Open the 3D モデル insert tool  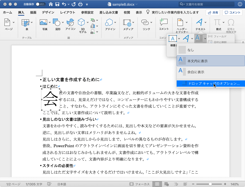pyautogui.click(x=82, y=23)
